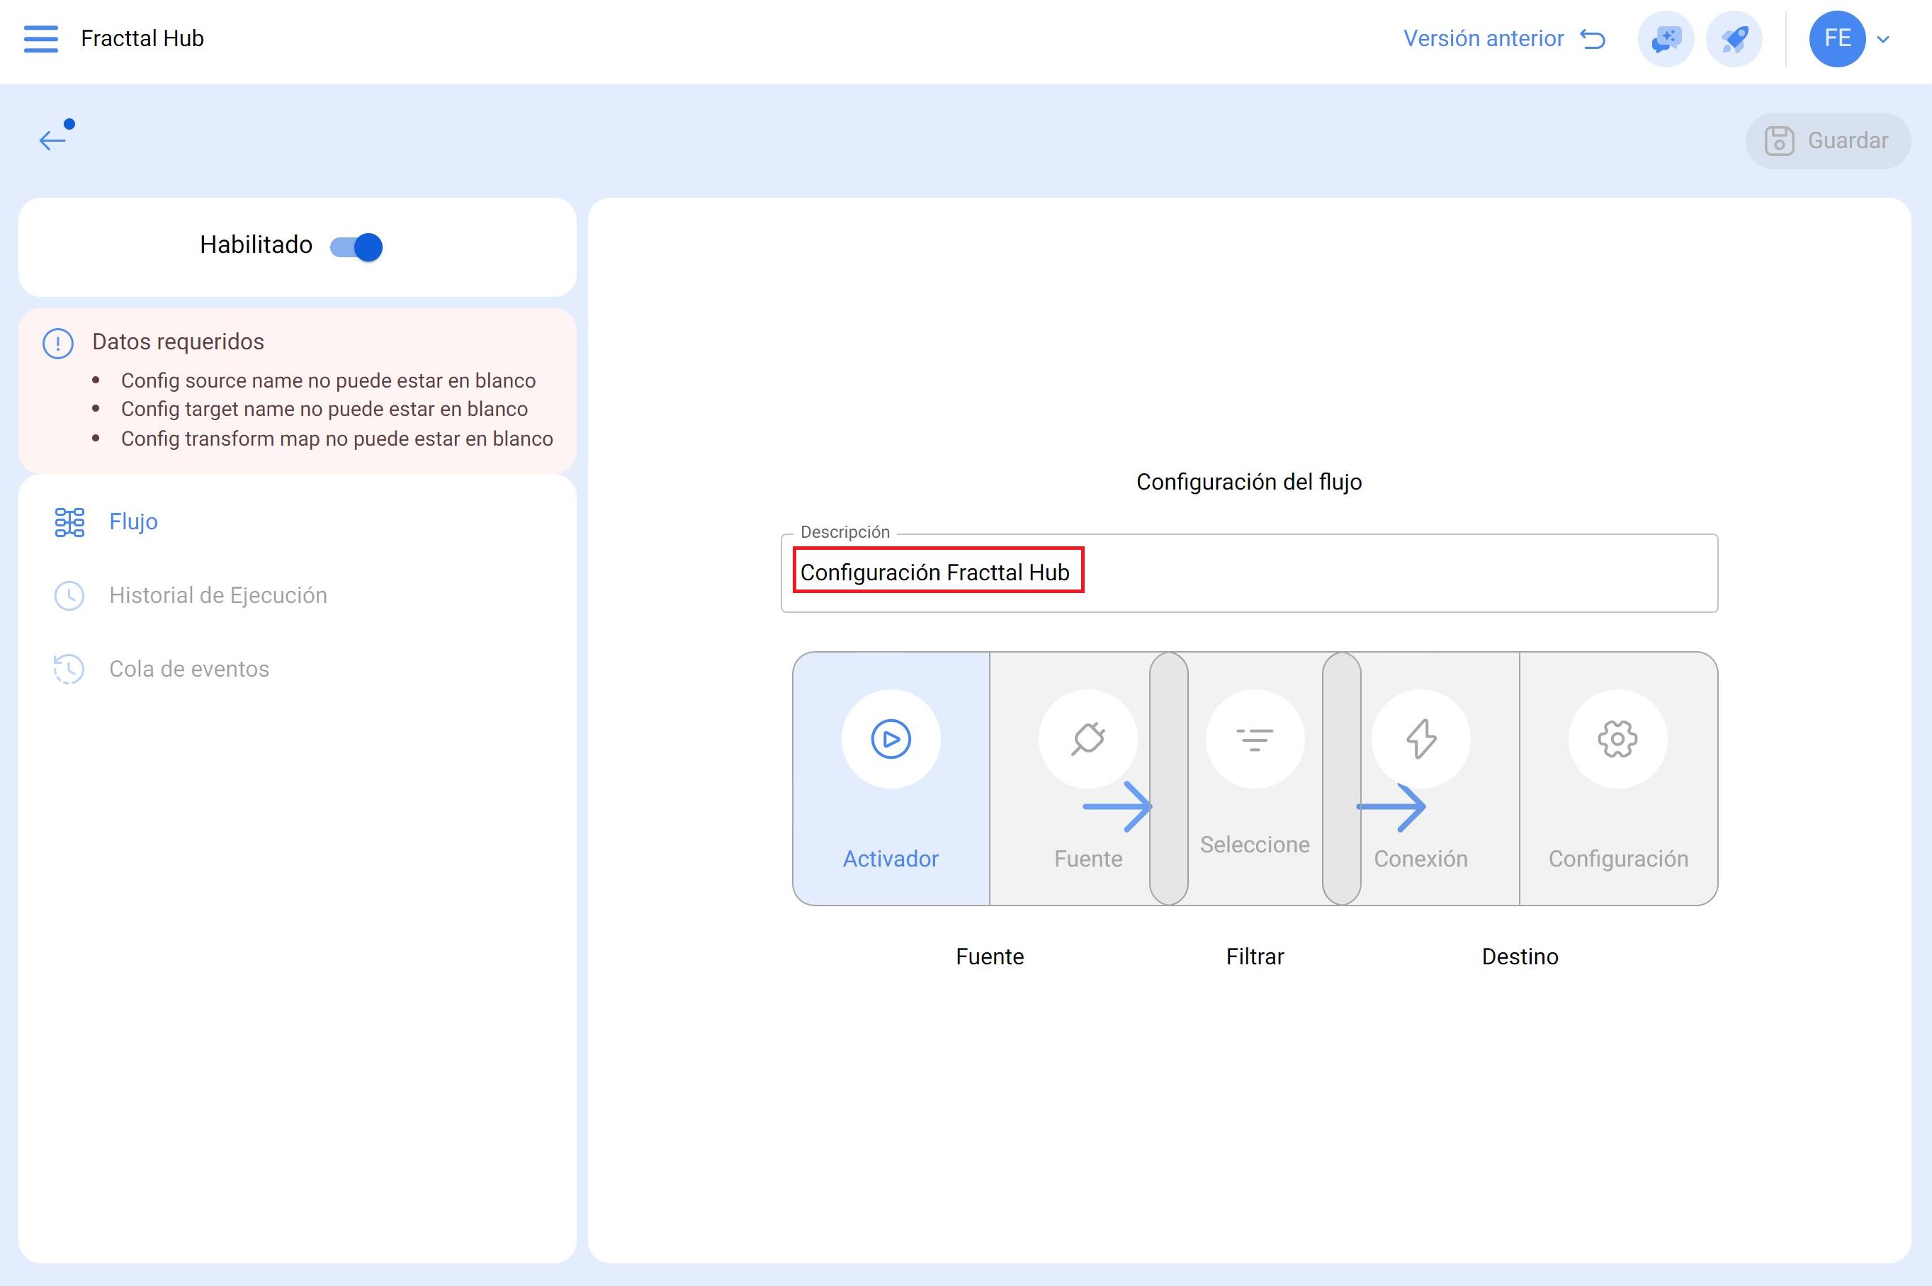Click the Filtrar label below the flow
Image resolution: width=1932 pixels, height=1286 pixels.
pyautogui.click(x=1254, y=957)
